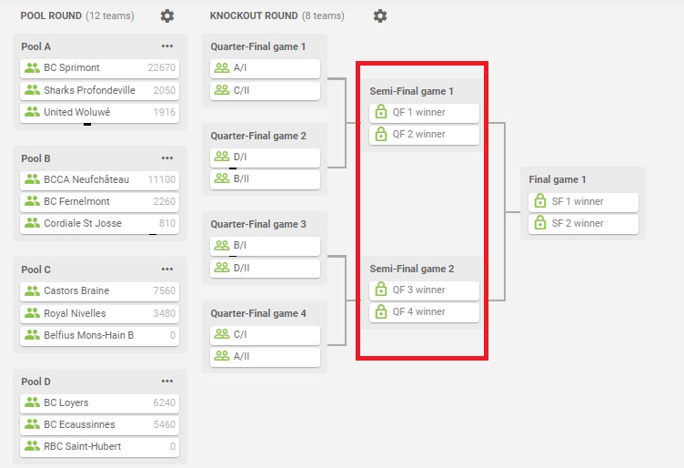Click the Final game 1 header
Screen dimensions: 684x468
pyautogui.click(x=558, y=179)
